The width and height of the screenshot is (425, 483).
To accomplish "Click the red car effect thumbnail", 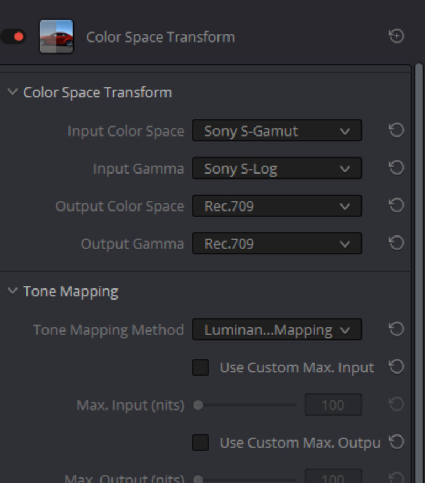I will pos(56,36).
